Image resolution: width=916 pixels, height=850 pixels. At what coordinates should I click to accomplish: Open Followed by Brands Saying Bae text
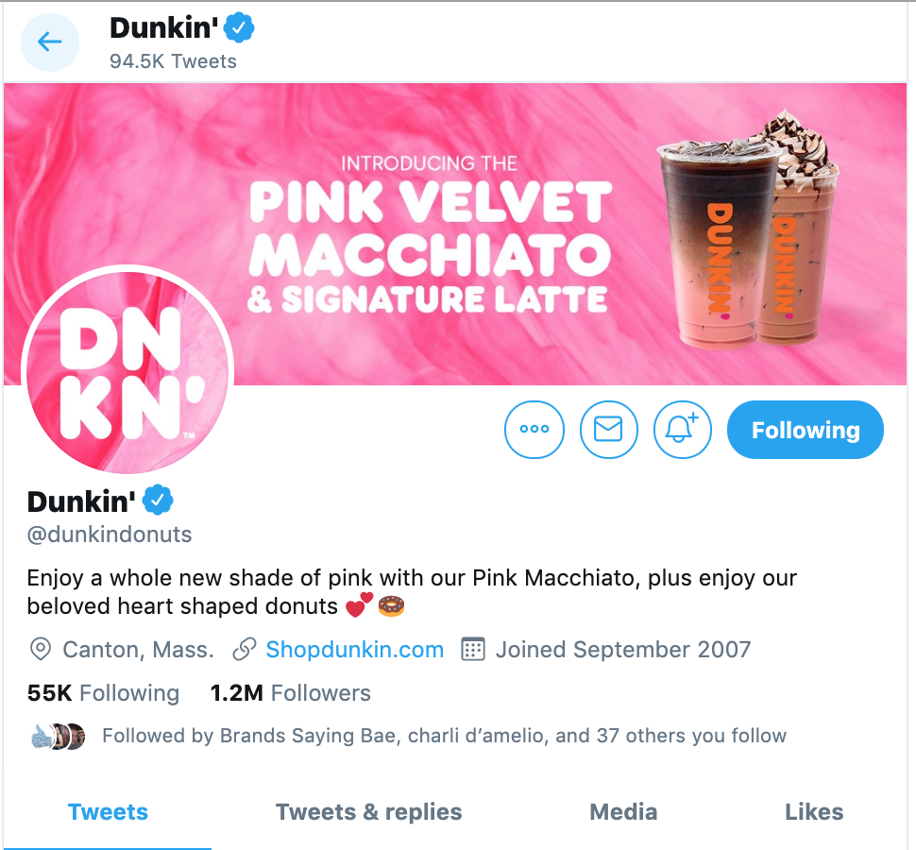click(444, 736)
